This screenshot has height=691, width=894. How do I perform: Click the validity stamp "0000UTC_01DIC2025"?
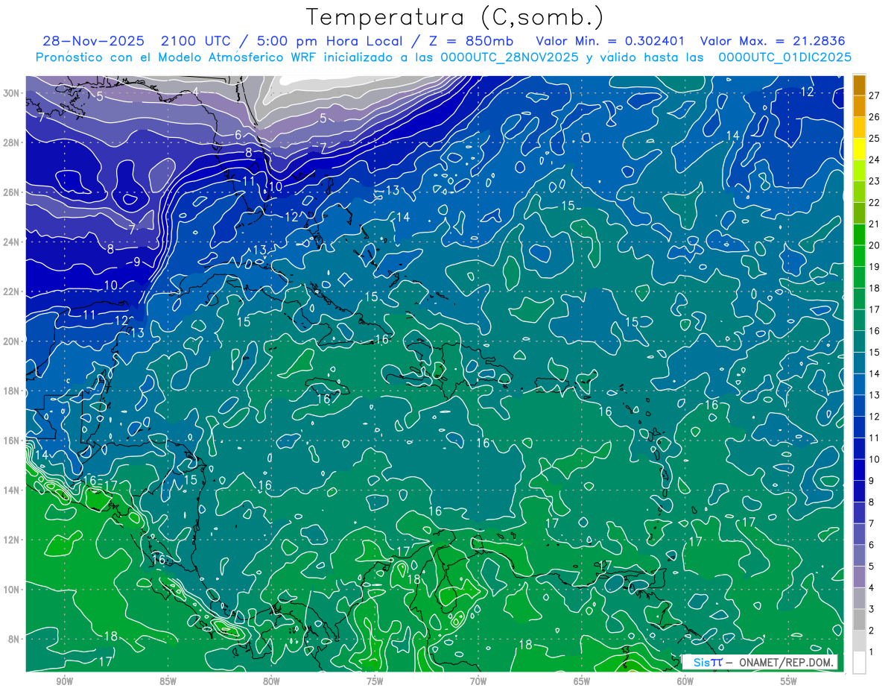[784, 57]
